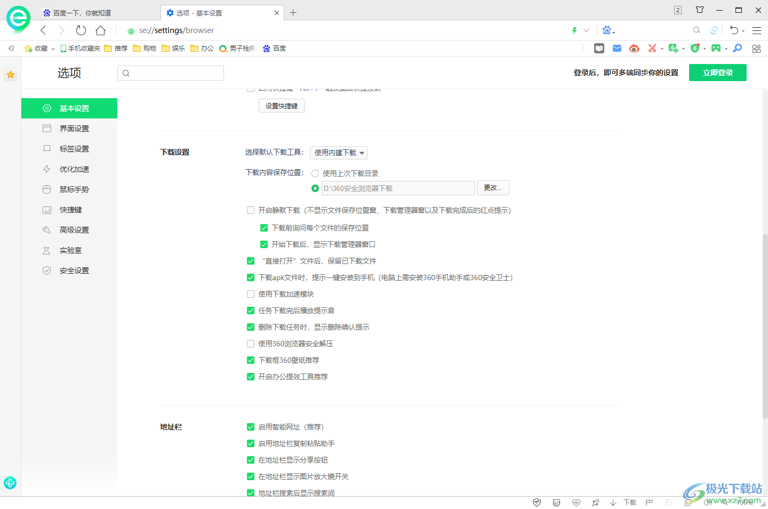Enable 开启静默下载 checkbox
This screenshot has width=768, height=509.
251,210
